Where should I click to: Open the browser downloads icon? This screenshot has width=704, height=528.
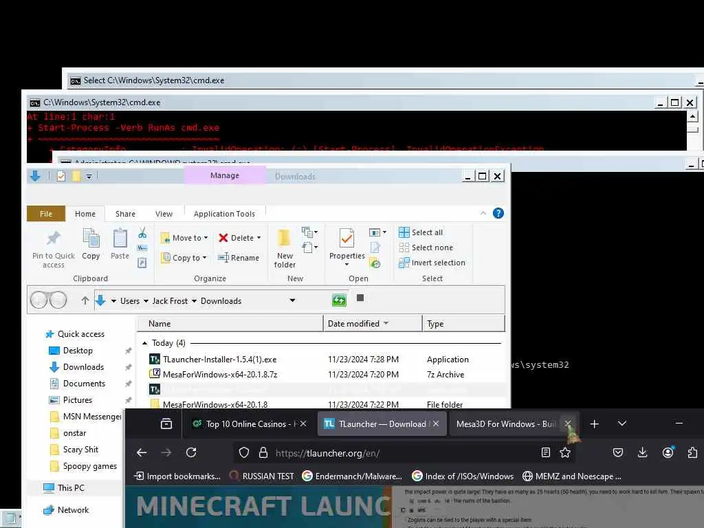click(x=643, y=452)
